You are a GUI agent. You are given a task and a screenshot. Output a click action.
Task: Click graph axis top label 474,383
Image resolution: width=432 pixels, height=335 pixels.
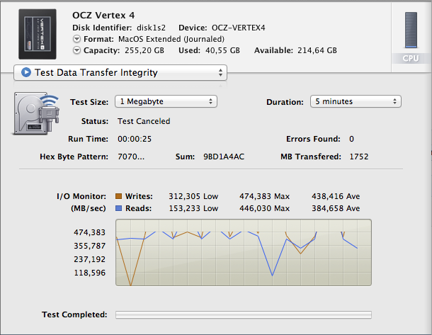tap(89, 232)
